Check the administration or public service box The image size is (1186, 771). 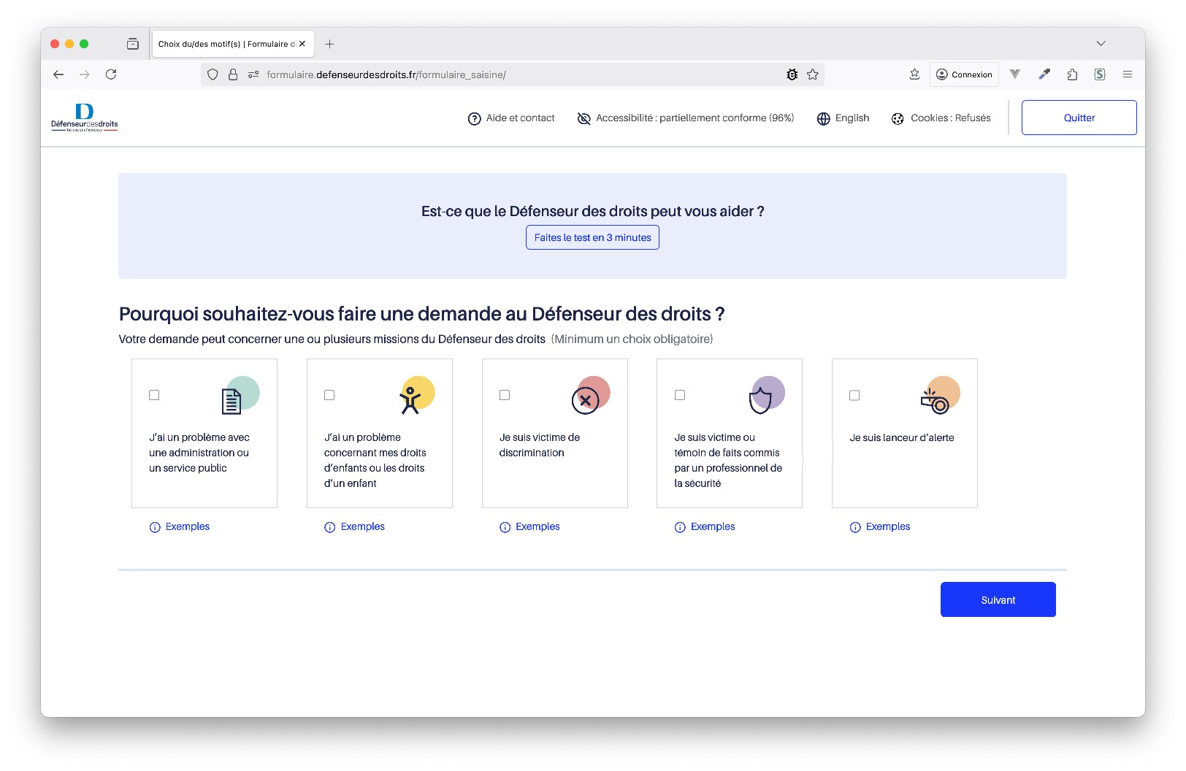coord(154,395)
